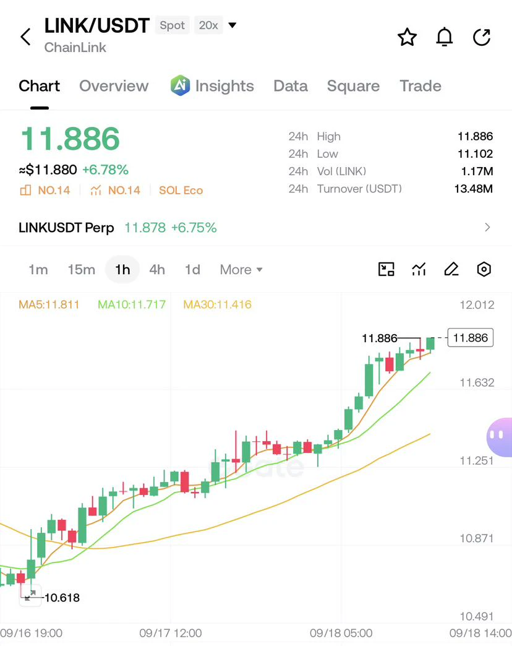Open volume rank NO.14 chart badge
The height and width of the screenshot is (646, 512).
point(115,191)
